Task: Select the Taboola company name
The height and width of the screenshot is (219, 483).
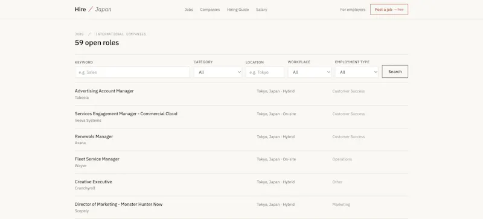Action: 82,98
